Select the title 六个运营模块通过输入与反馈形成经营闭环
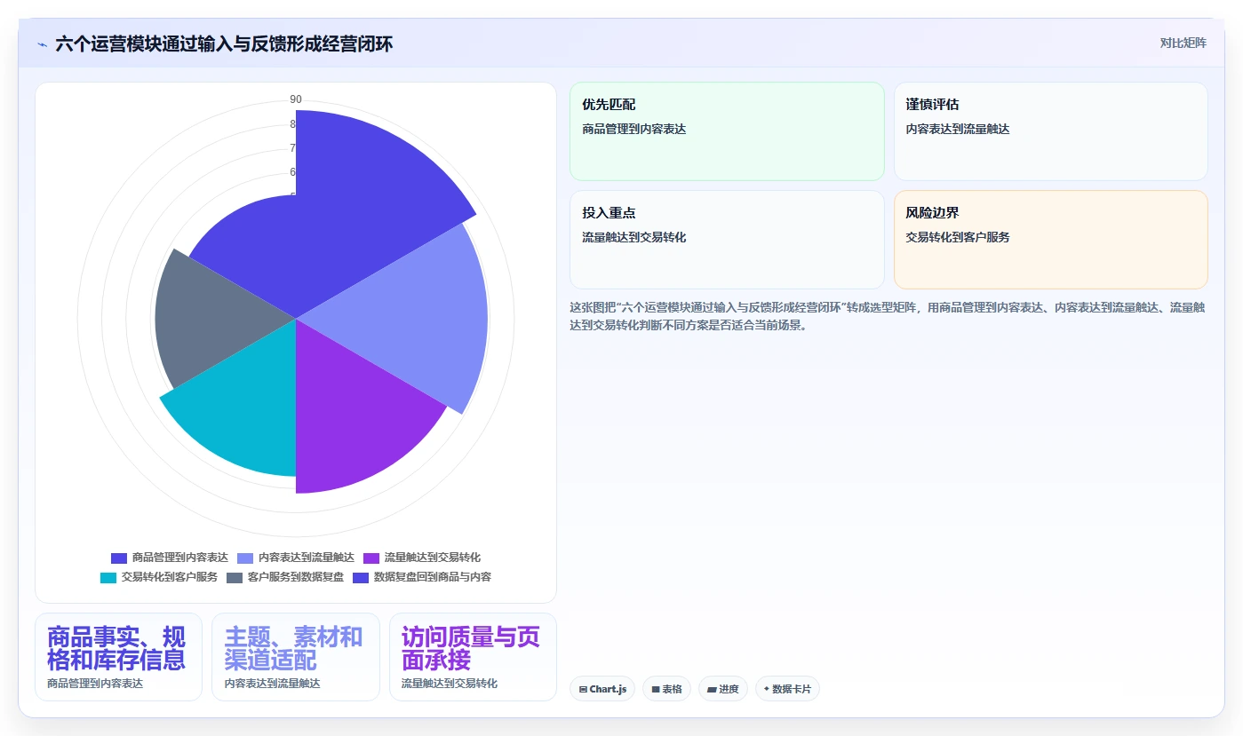The width and height of the screenshot is (1243, 736). point(224,44)
